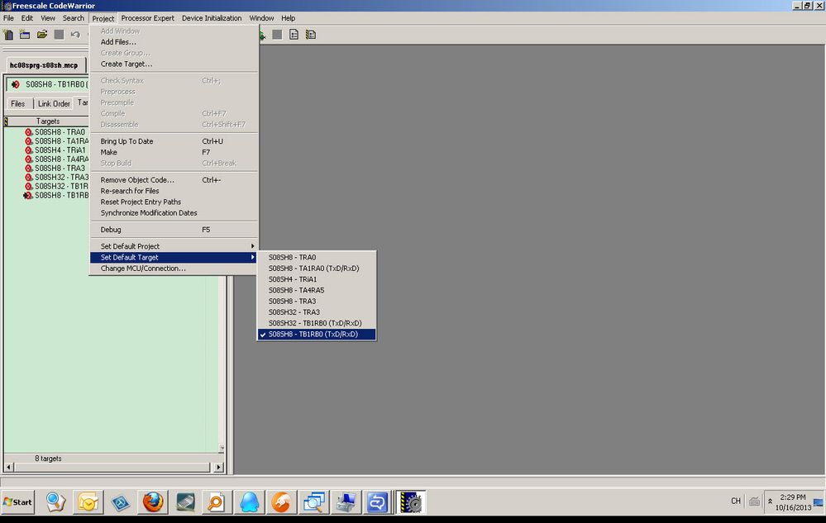
Task: Open the current target dropdown S08SH8 - TB1RB0
Action: point(47,84)
